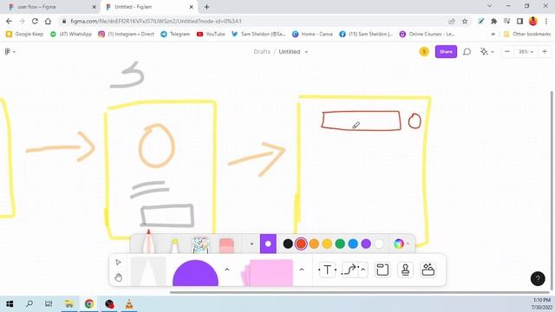Select the section tool
This screenshot has width=555, height=312.
click(382, 270)
